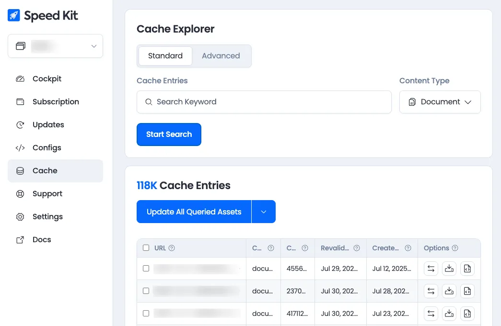Open the Document content type dropdown
The width and height of the screenshot is (501, 326).
point(440,102)
